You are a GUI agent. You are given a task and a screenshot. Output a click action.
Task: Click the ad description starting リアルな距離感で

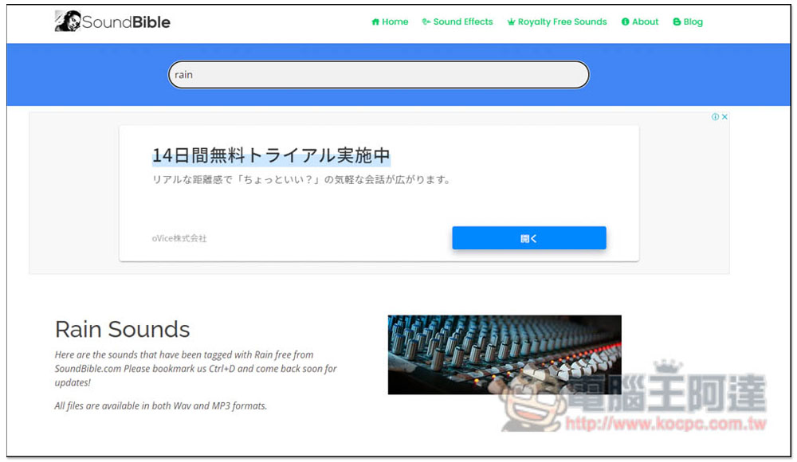(x=302, y=179)
